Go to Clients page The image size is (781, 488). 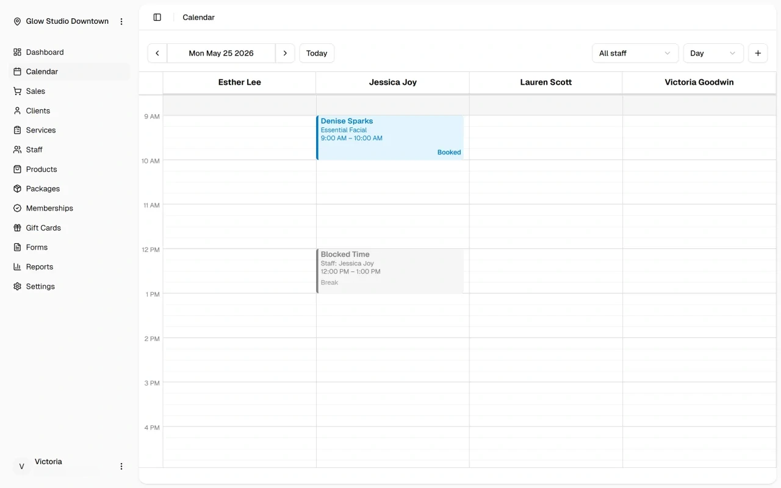coord(71,111)
